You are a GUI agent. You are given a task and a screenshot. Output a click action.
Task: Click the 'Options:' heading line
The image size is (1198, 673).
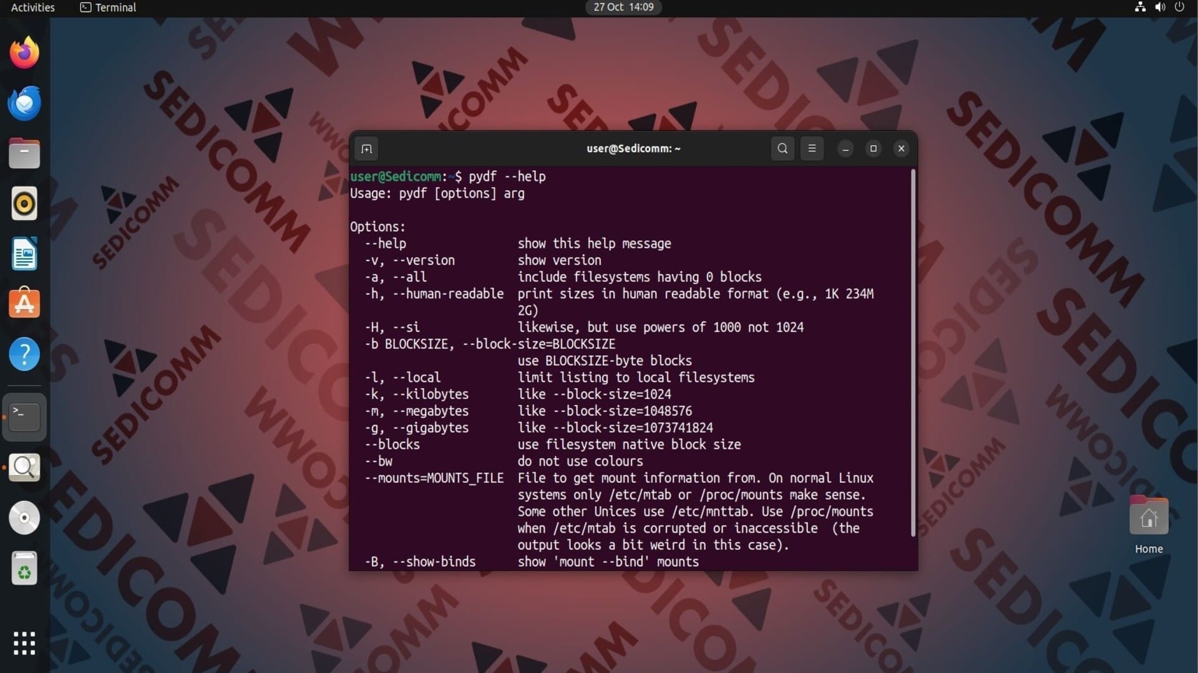tap(377, 227)
